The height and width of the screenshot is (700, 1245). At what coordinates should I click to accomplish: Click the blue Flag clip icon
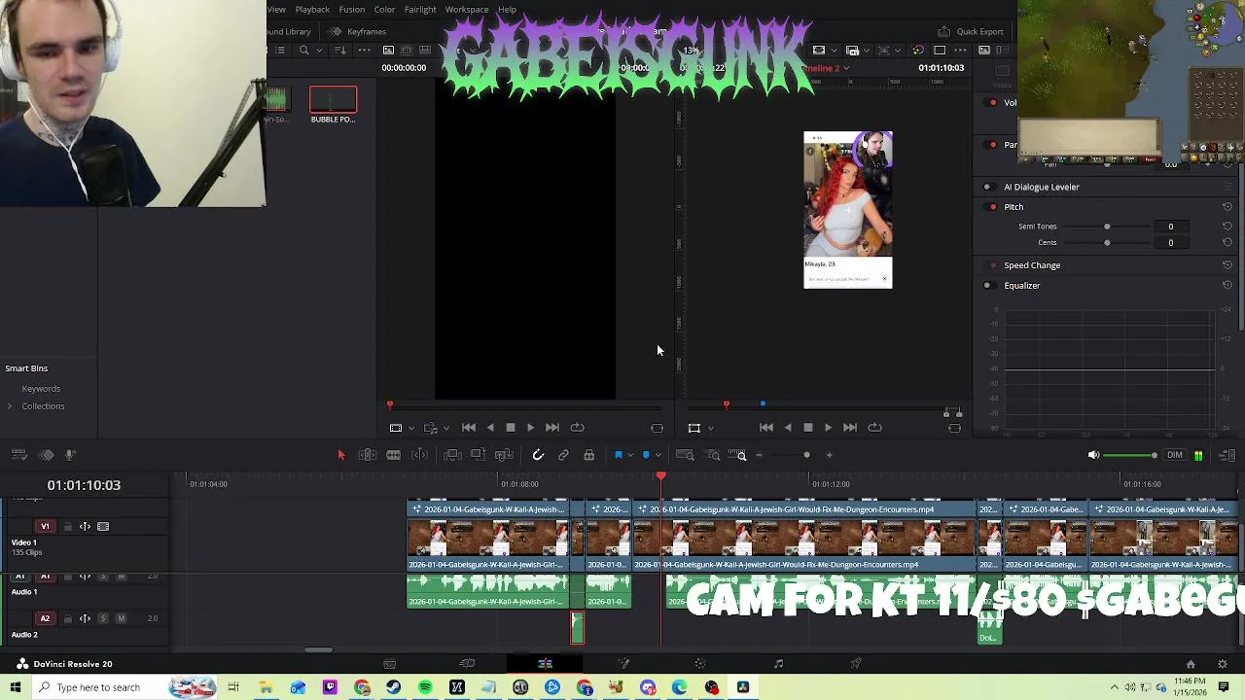pos(618,455)
